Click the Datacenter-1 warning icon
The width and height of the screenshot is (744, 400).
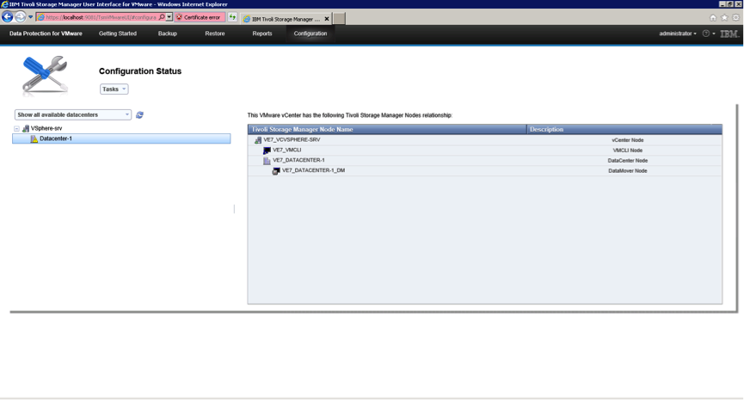click(x=34, y=139)
